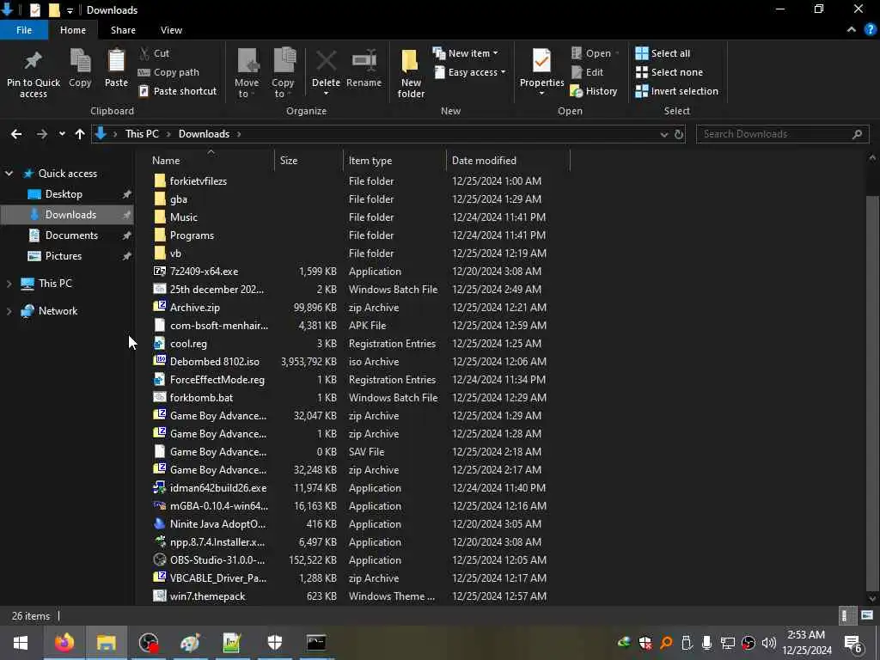Image resolution: width=880 pixels, height=660 pixels.
Task: Select 7z2409-x64.exe file
Action: (x=204, y=272)
